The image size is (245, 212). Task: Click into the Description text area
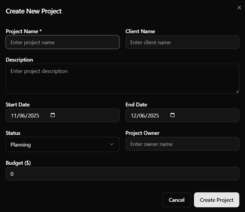coord(122,79)
